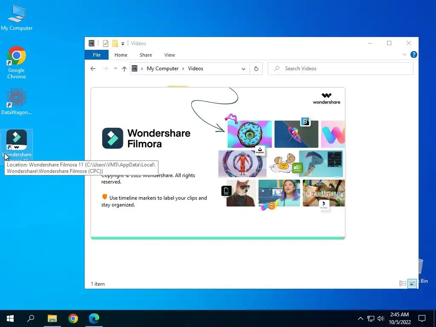Viewport: 436px width, 327px height.
Task: Click the timeline markers tip text on splash
Action: (154, 201)
